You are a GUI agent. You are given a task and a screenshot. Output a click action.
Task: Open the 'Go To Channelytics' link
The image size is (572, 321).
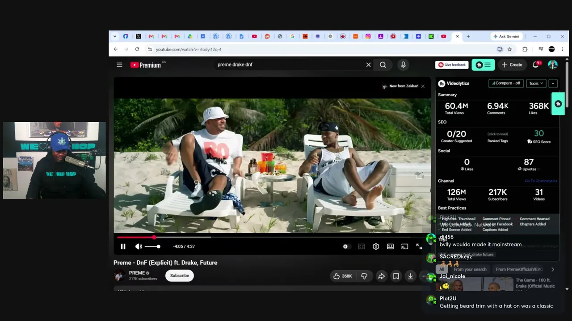pos(541,181)
